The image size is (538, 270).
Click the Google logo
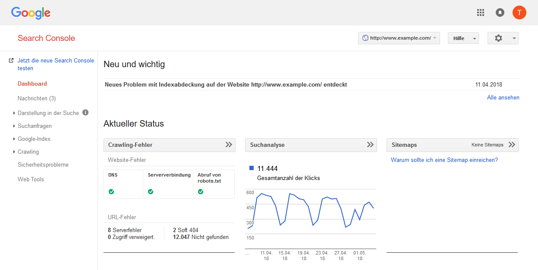point(31,13)
